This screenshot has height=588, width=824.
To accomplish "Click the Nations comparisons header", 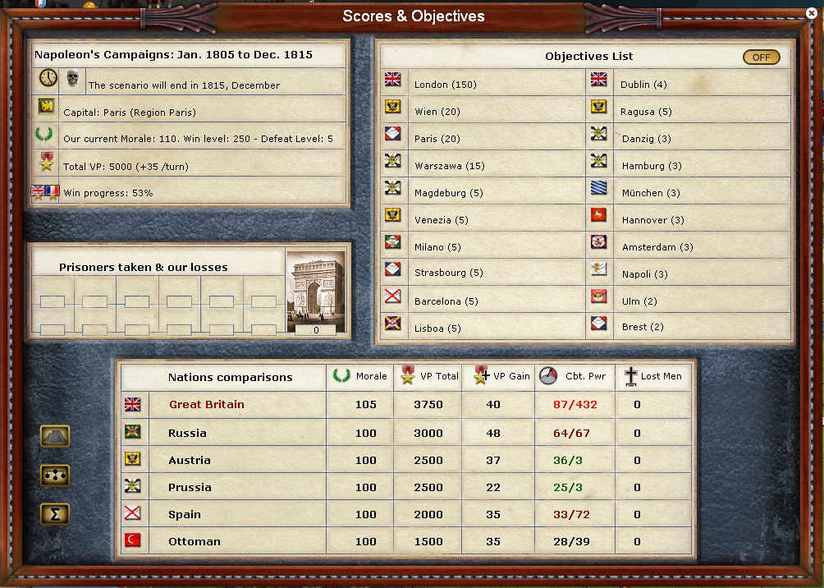I will [x=230, y=377].
